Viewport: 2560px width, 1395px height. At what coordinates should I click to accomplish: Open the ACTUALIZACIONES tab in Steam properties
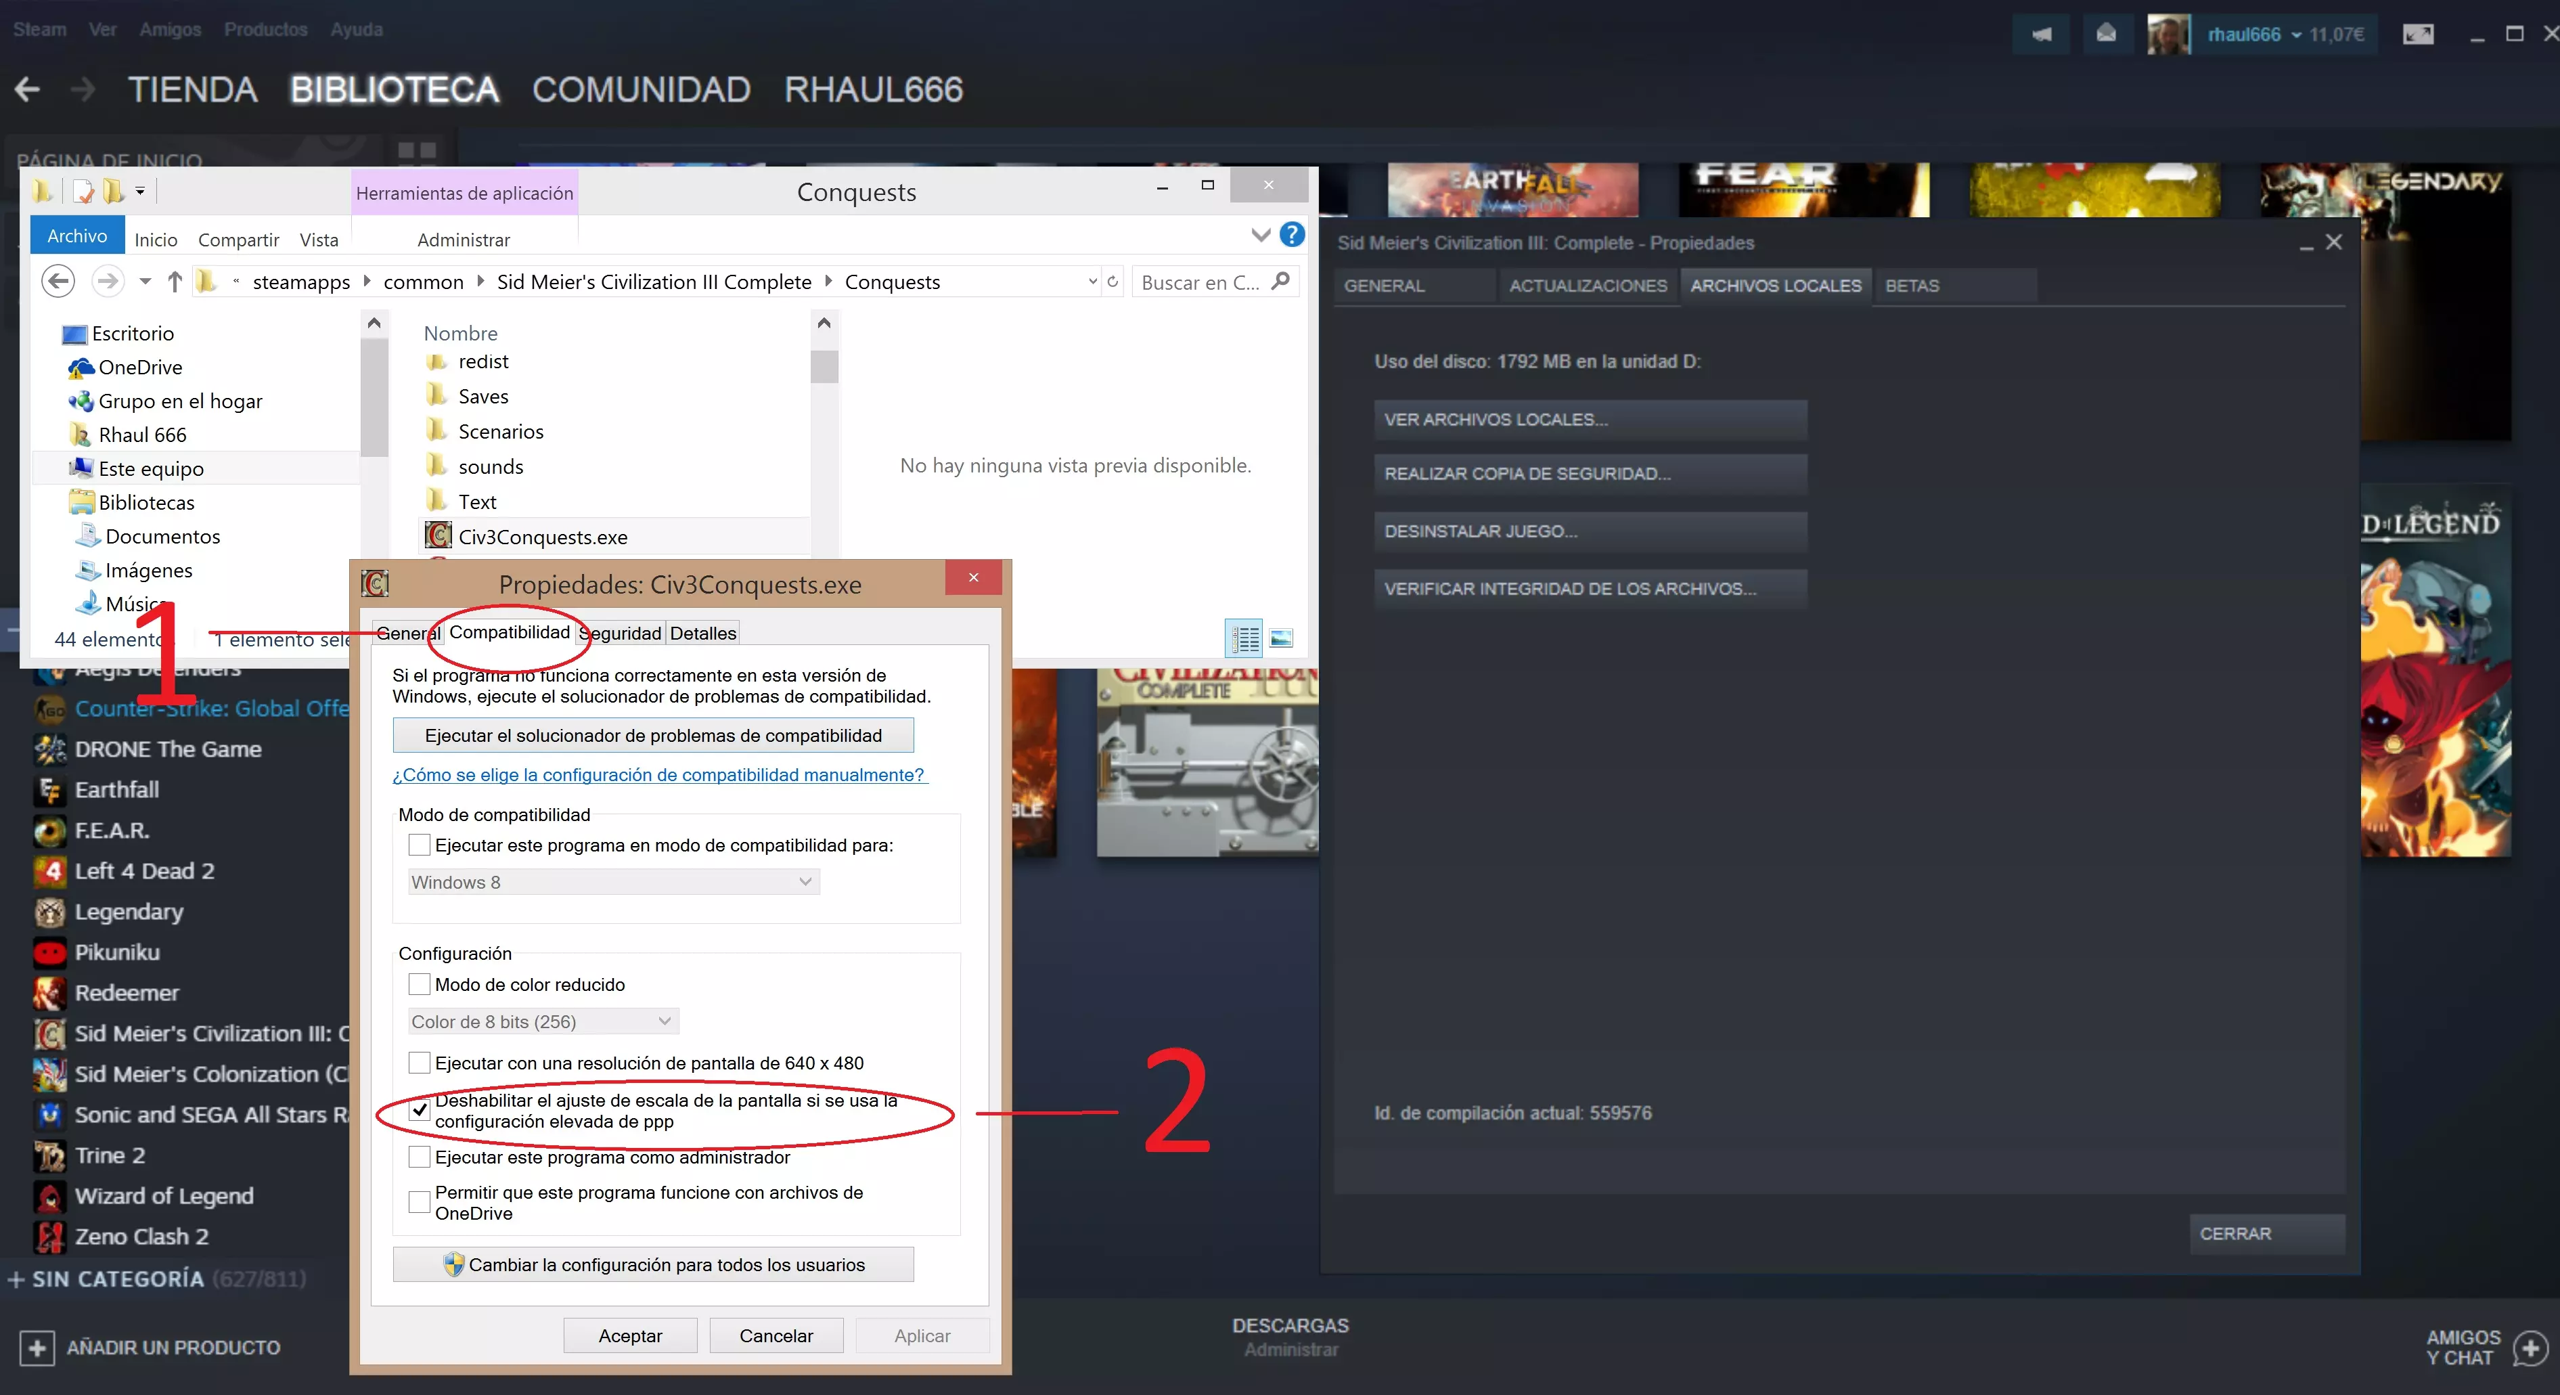coord(1587,286)
